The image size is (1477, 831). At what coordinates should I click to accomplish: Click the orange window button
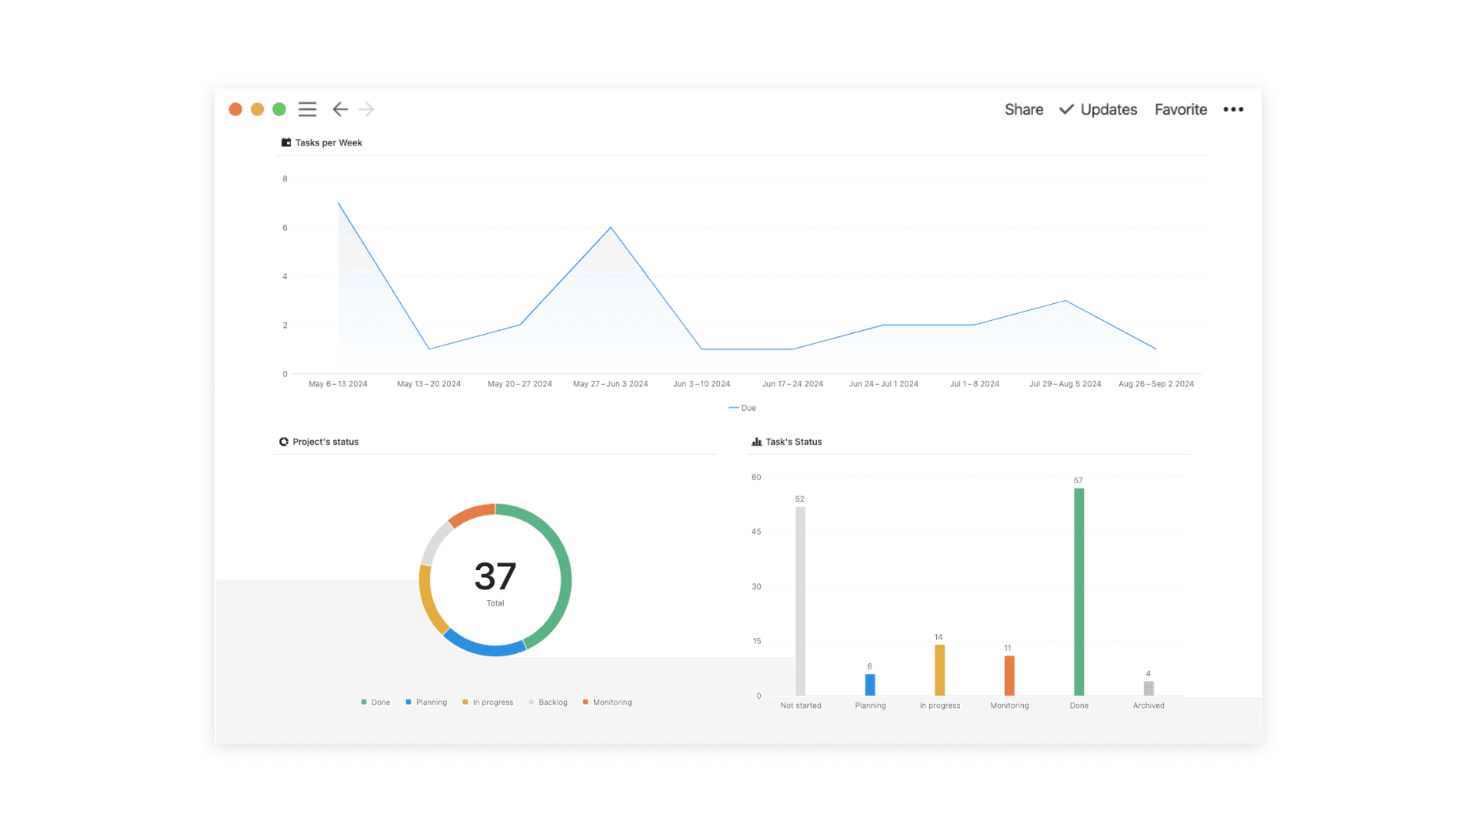pos(235,109)
